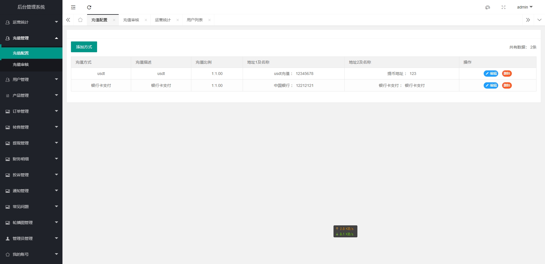Close the 用户列表 tab
Screen dimensions: 545x264
tap(209, 20)
